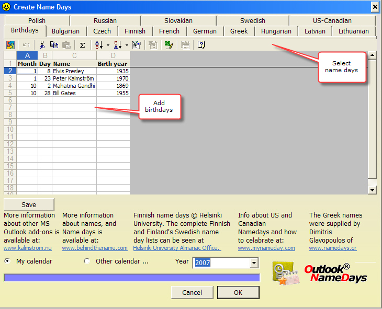Open the sort ascending dropdown arrow
Viewport: 382px width, 309px height.
pyautogui.click(x=108, y=45)
